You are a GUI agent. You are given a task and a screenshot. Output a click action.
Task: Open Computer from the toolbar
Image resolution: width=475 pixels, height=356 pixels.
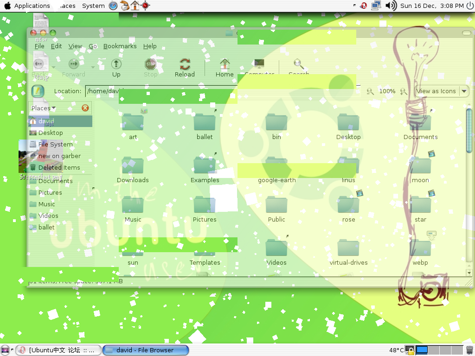(259, 68)
